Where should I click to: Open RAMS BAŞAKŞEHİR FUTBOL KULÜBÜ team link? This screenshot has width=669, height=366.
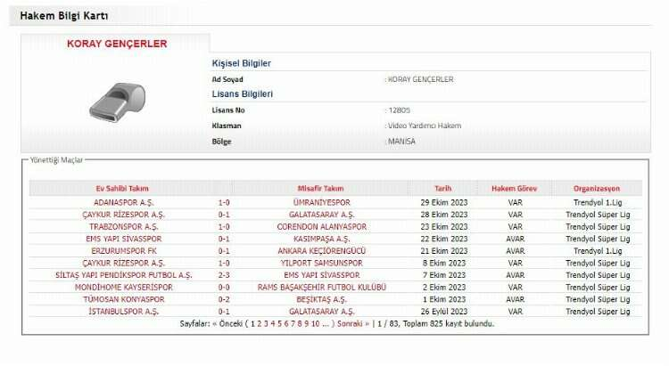pyautogui.click(x=321, y=288)
